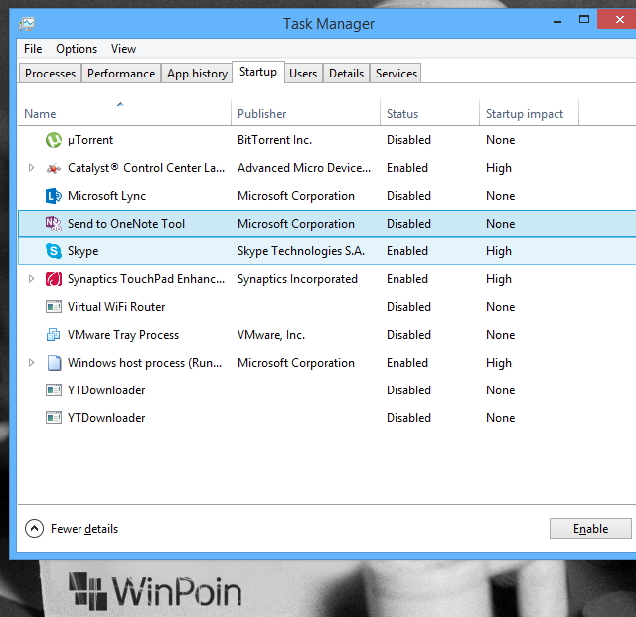The image size is (636, 617).
Task: Switch to the Processes tab
Action: tap(51, 74)
